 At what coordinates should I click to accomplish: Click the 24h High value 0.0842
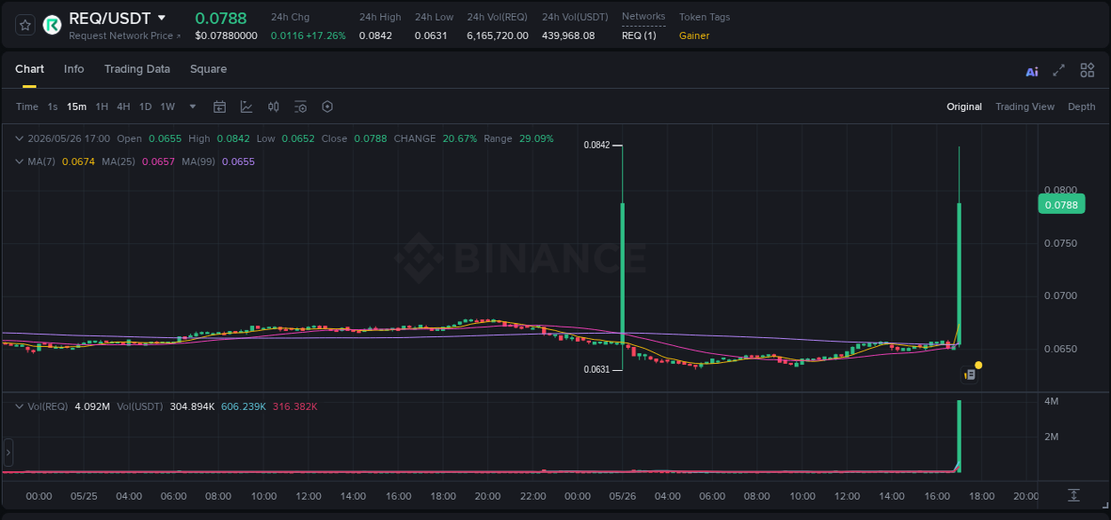[x=375, y=35]
